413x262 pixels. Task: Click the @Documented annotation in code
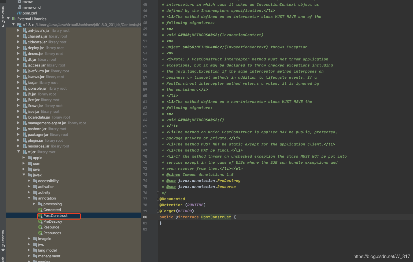click(x=172, y=199)
